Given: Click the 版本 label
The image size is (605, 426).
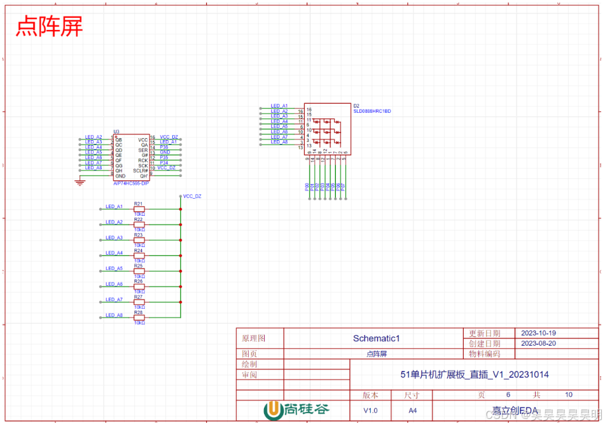Looking at the screenshot, I should tap(370, 395).
